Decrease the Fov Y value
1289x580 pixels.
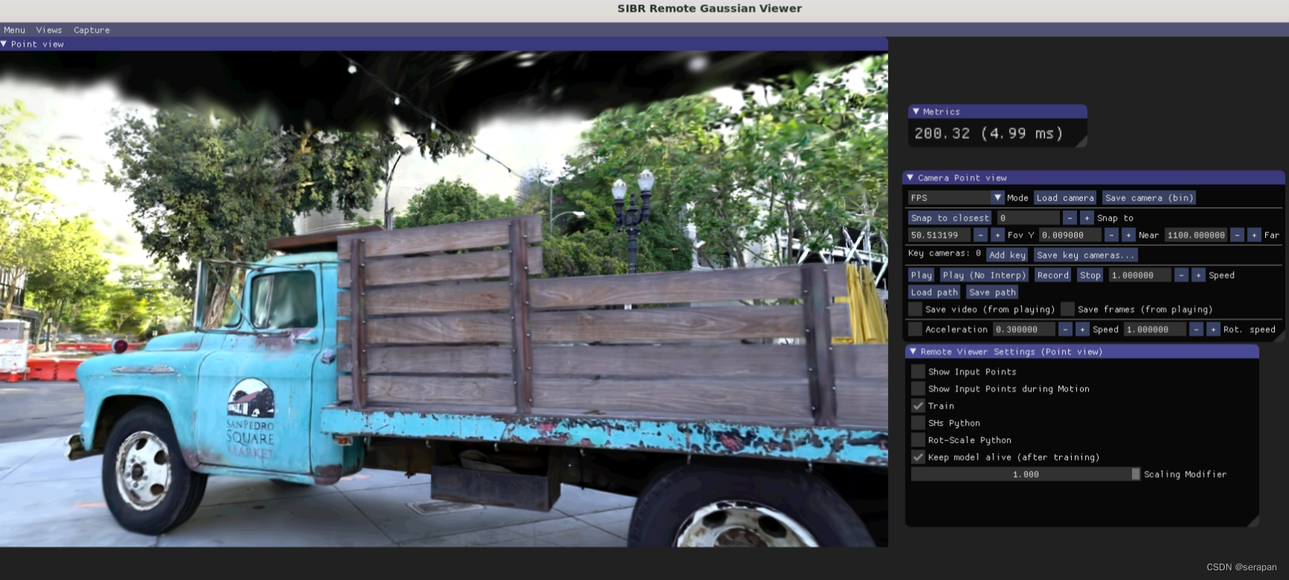pyautogui.click(x=980, y=235)
